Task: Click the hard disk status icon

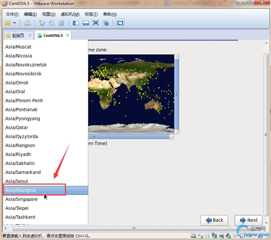Action: tap(193, 235)
